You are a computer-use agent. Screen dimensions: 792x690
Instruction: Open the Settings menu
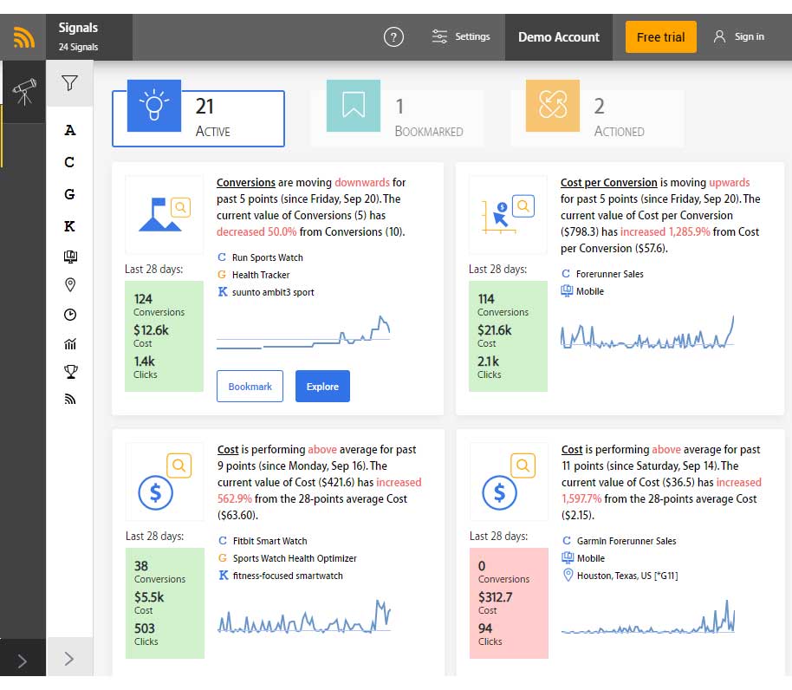pyautogui.click(x=461, y=37)
